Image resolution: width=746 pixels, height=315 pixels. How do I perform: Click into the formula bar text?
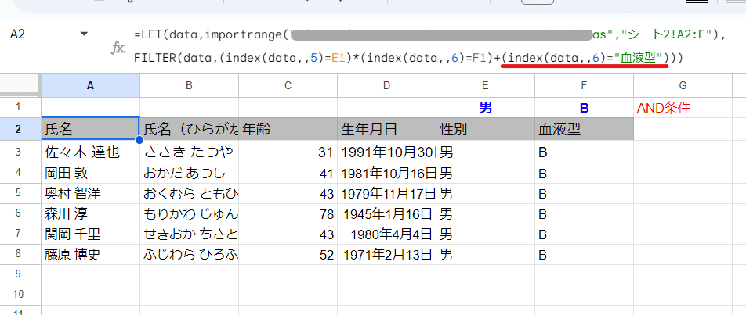[x=430, y=46]
